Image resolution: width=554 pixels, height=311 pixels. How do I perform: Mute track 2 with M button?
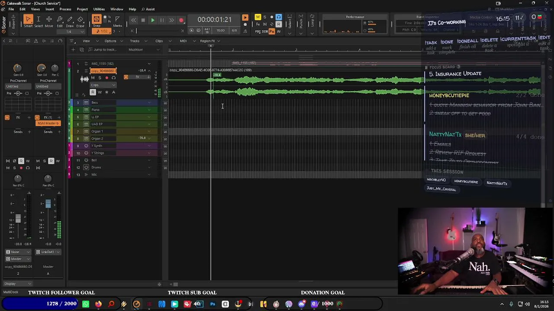[93, 78]
